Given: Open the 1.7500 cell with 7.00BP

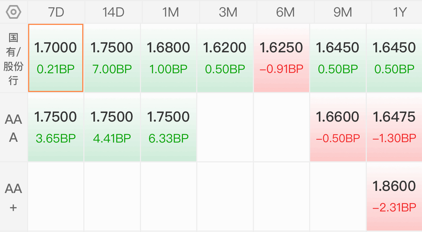Looking at the screenshot, I should (112, 58).
